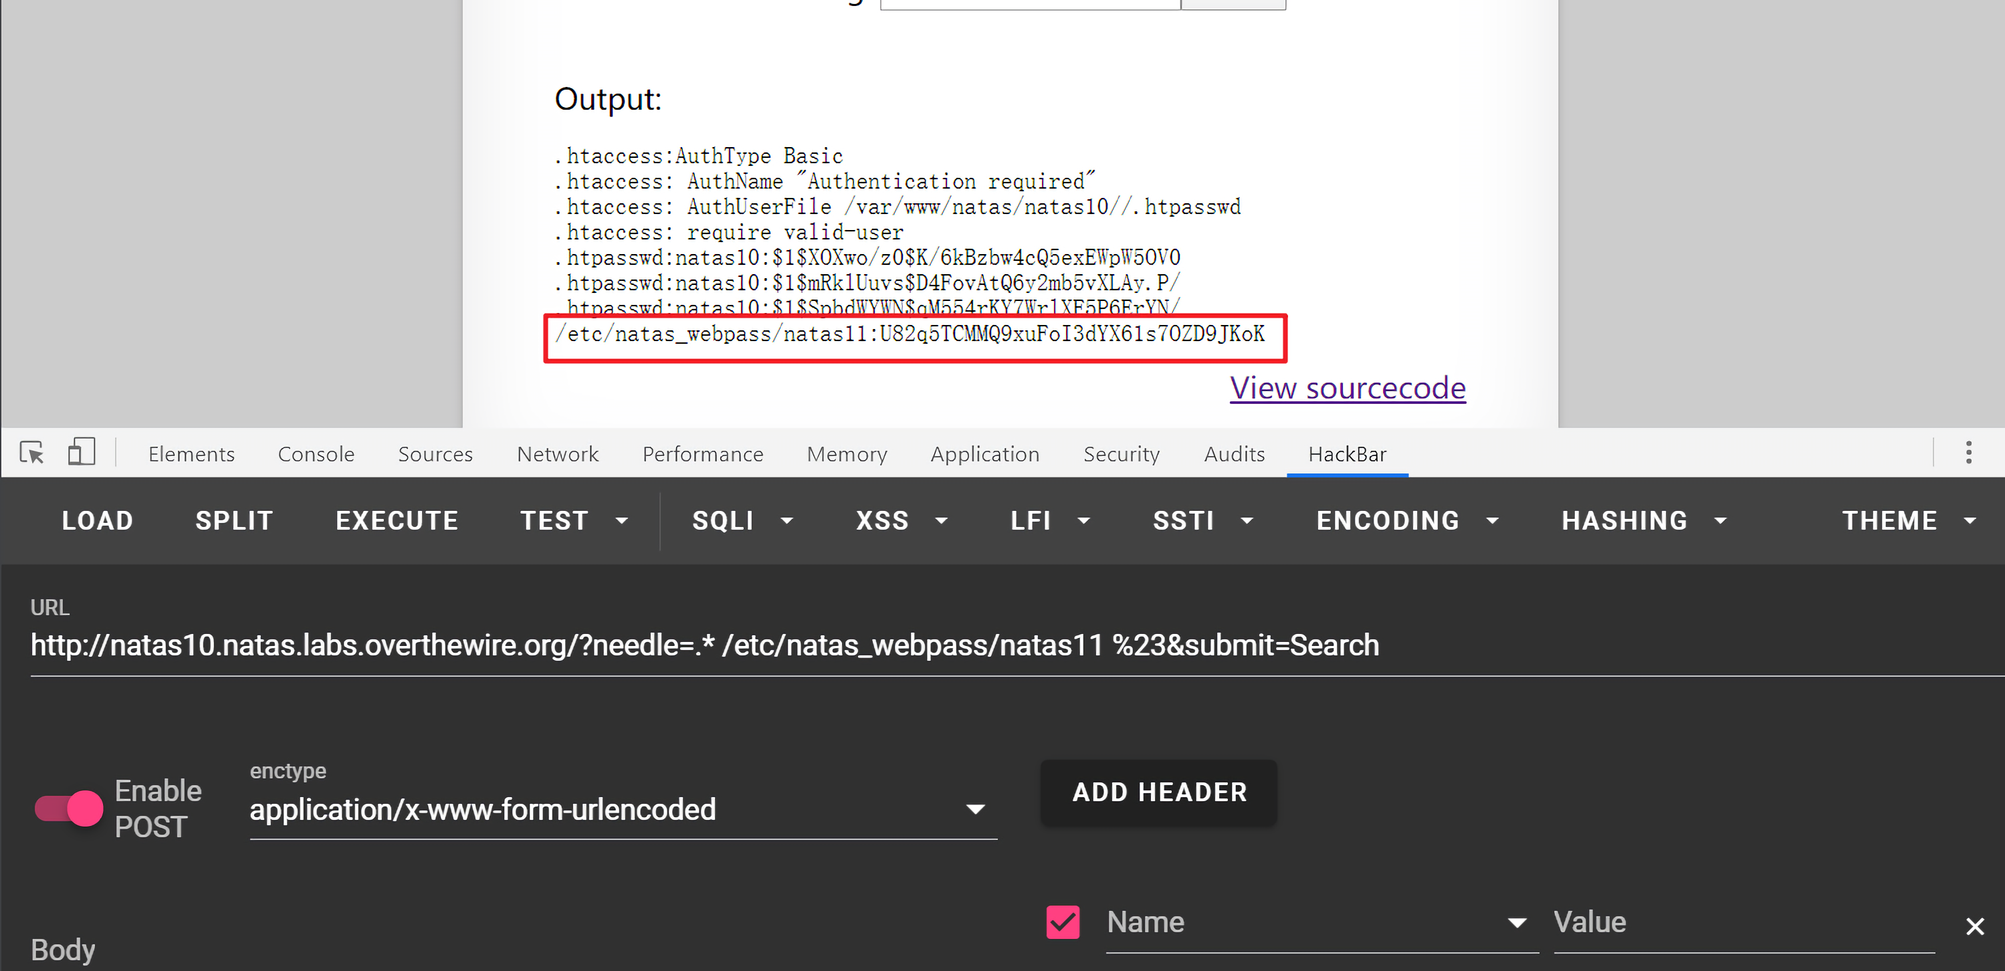Screen dimensions: 2005x971
Task: Switch to the Console tab
Action: point(316,453)
